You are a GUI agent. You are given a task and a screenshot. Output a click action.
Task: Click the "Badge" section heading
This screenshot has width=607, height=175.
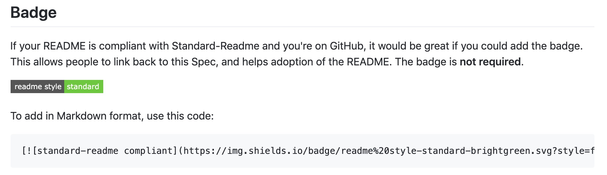pyautogui.click(x=33, y=13)
